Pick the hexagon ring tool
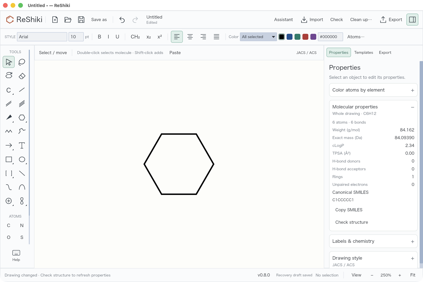 (x=22, y=117)
